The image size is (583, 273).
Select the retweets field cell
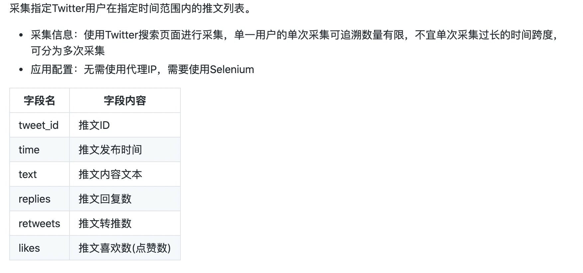point(39,224)
